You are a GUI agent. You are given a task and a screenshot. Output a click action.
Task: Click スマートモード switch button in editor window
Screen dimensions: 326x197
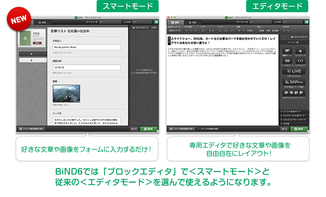(299, 37)
